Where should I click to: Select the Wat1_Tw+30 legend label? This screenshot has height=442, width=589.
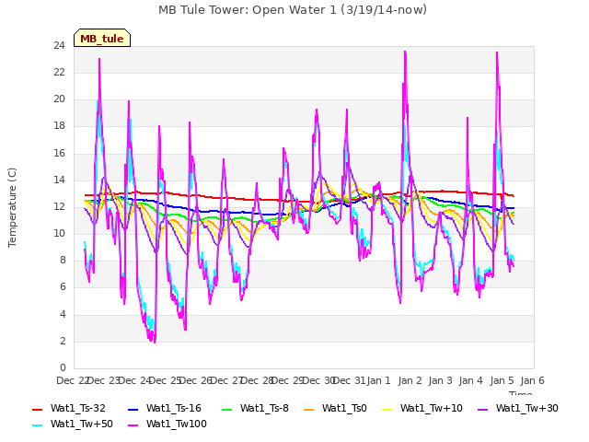click(x=527, y=409)
